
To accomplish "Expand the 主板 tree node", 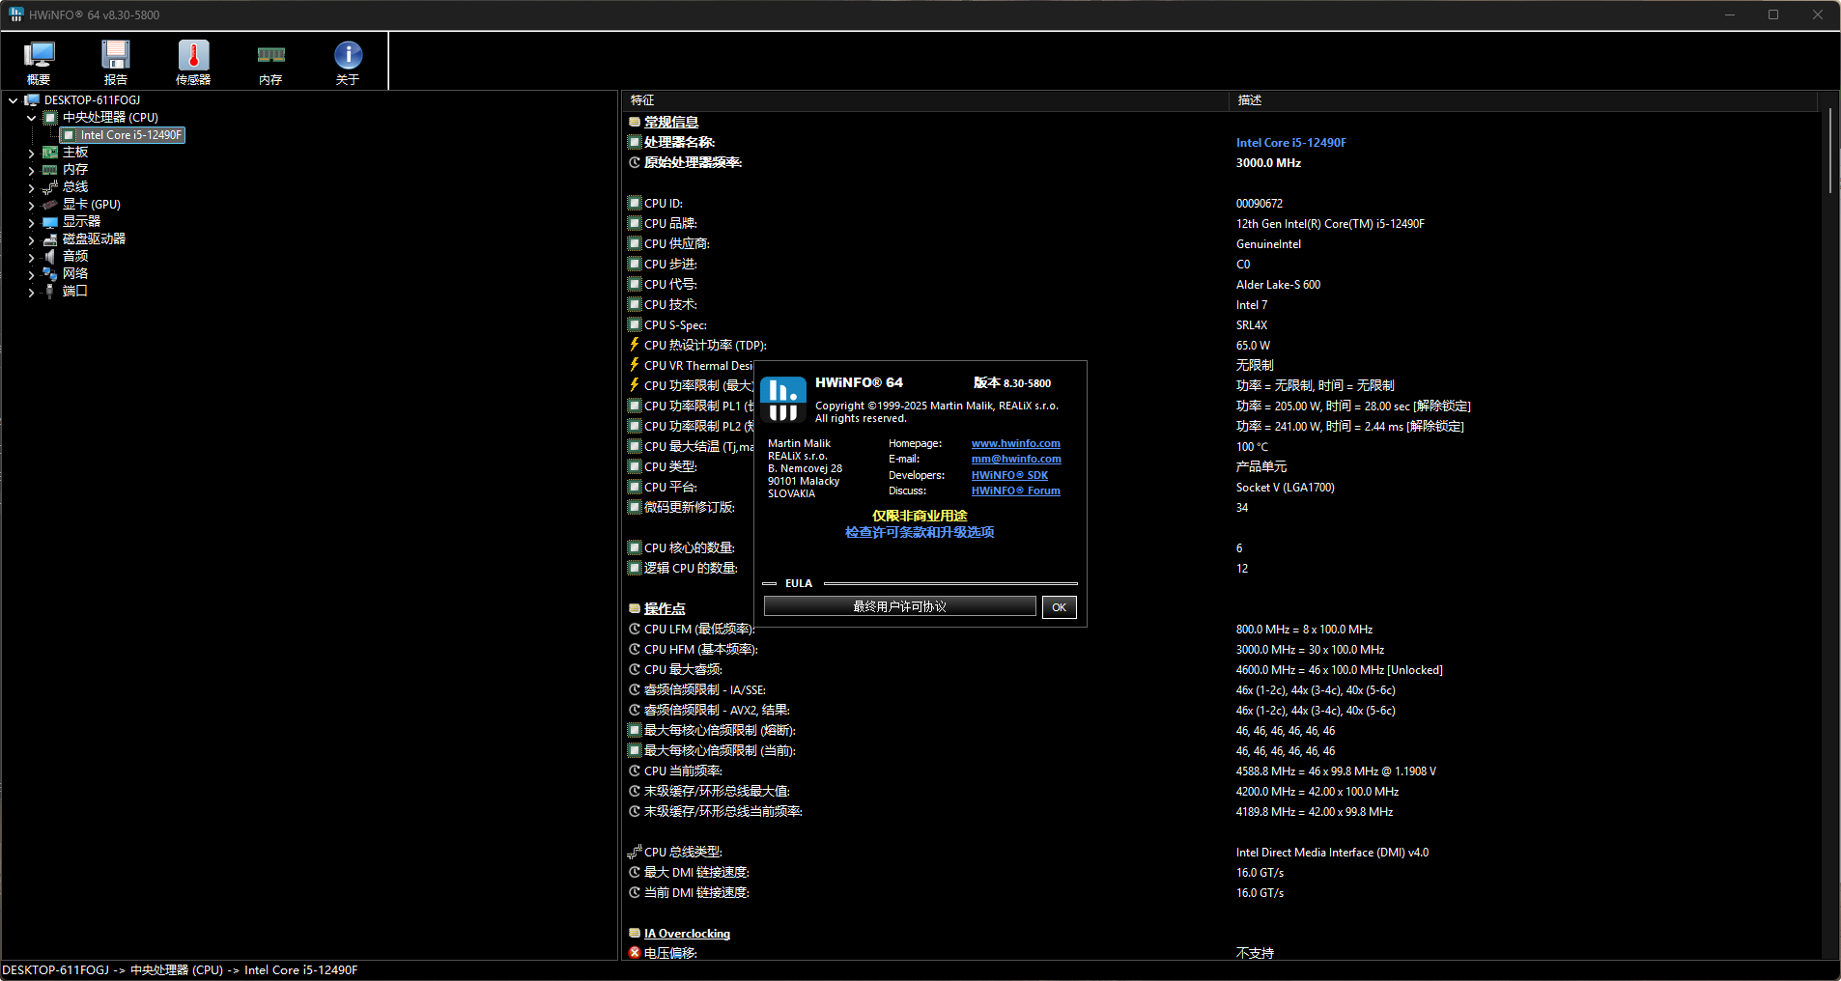I will pyautogui.click(x=31, y=152).
